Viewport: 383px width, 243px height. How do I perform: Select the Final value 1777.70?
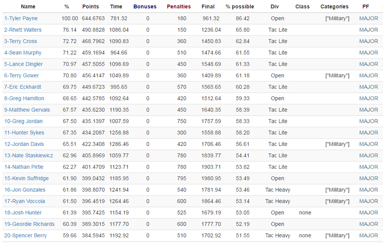tap(211, 224)
